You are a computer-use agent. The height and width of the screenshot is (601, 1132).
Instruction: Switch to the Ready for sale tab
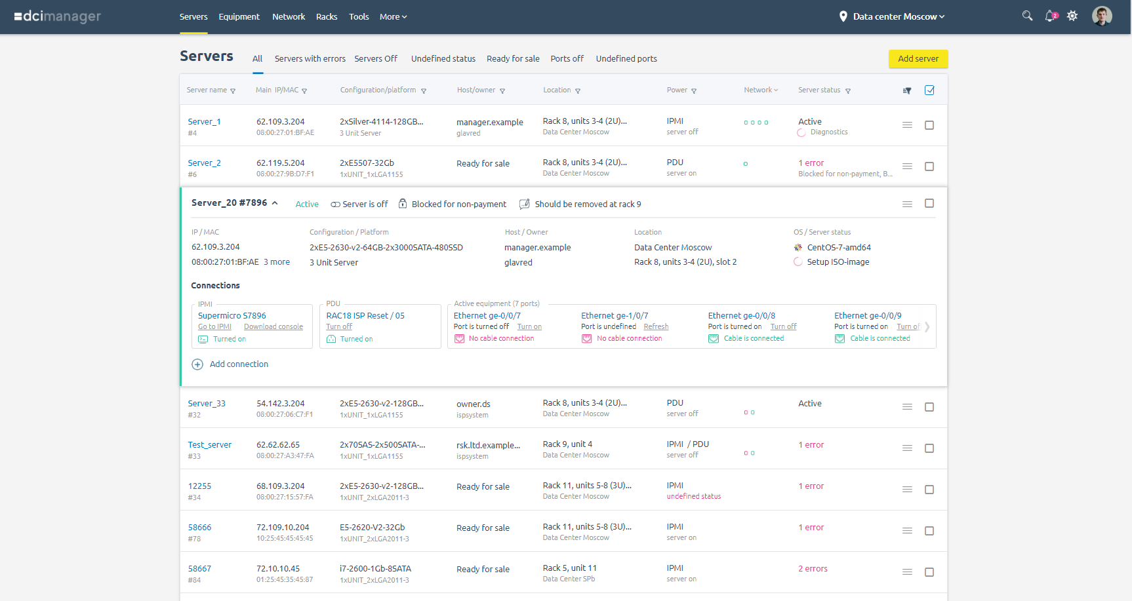tap(513, 59)
